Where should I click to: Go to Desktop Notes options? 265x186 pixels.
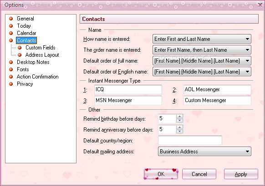pyautogui.click(x=33, y=62)
